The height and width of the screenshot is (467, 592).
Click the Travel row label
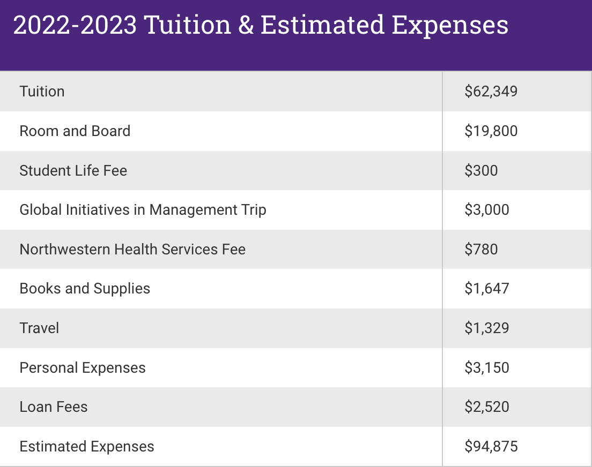tap(39, 328)
